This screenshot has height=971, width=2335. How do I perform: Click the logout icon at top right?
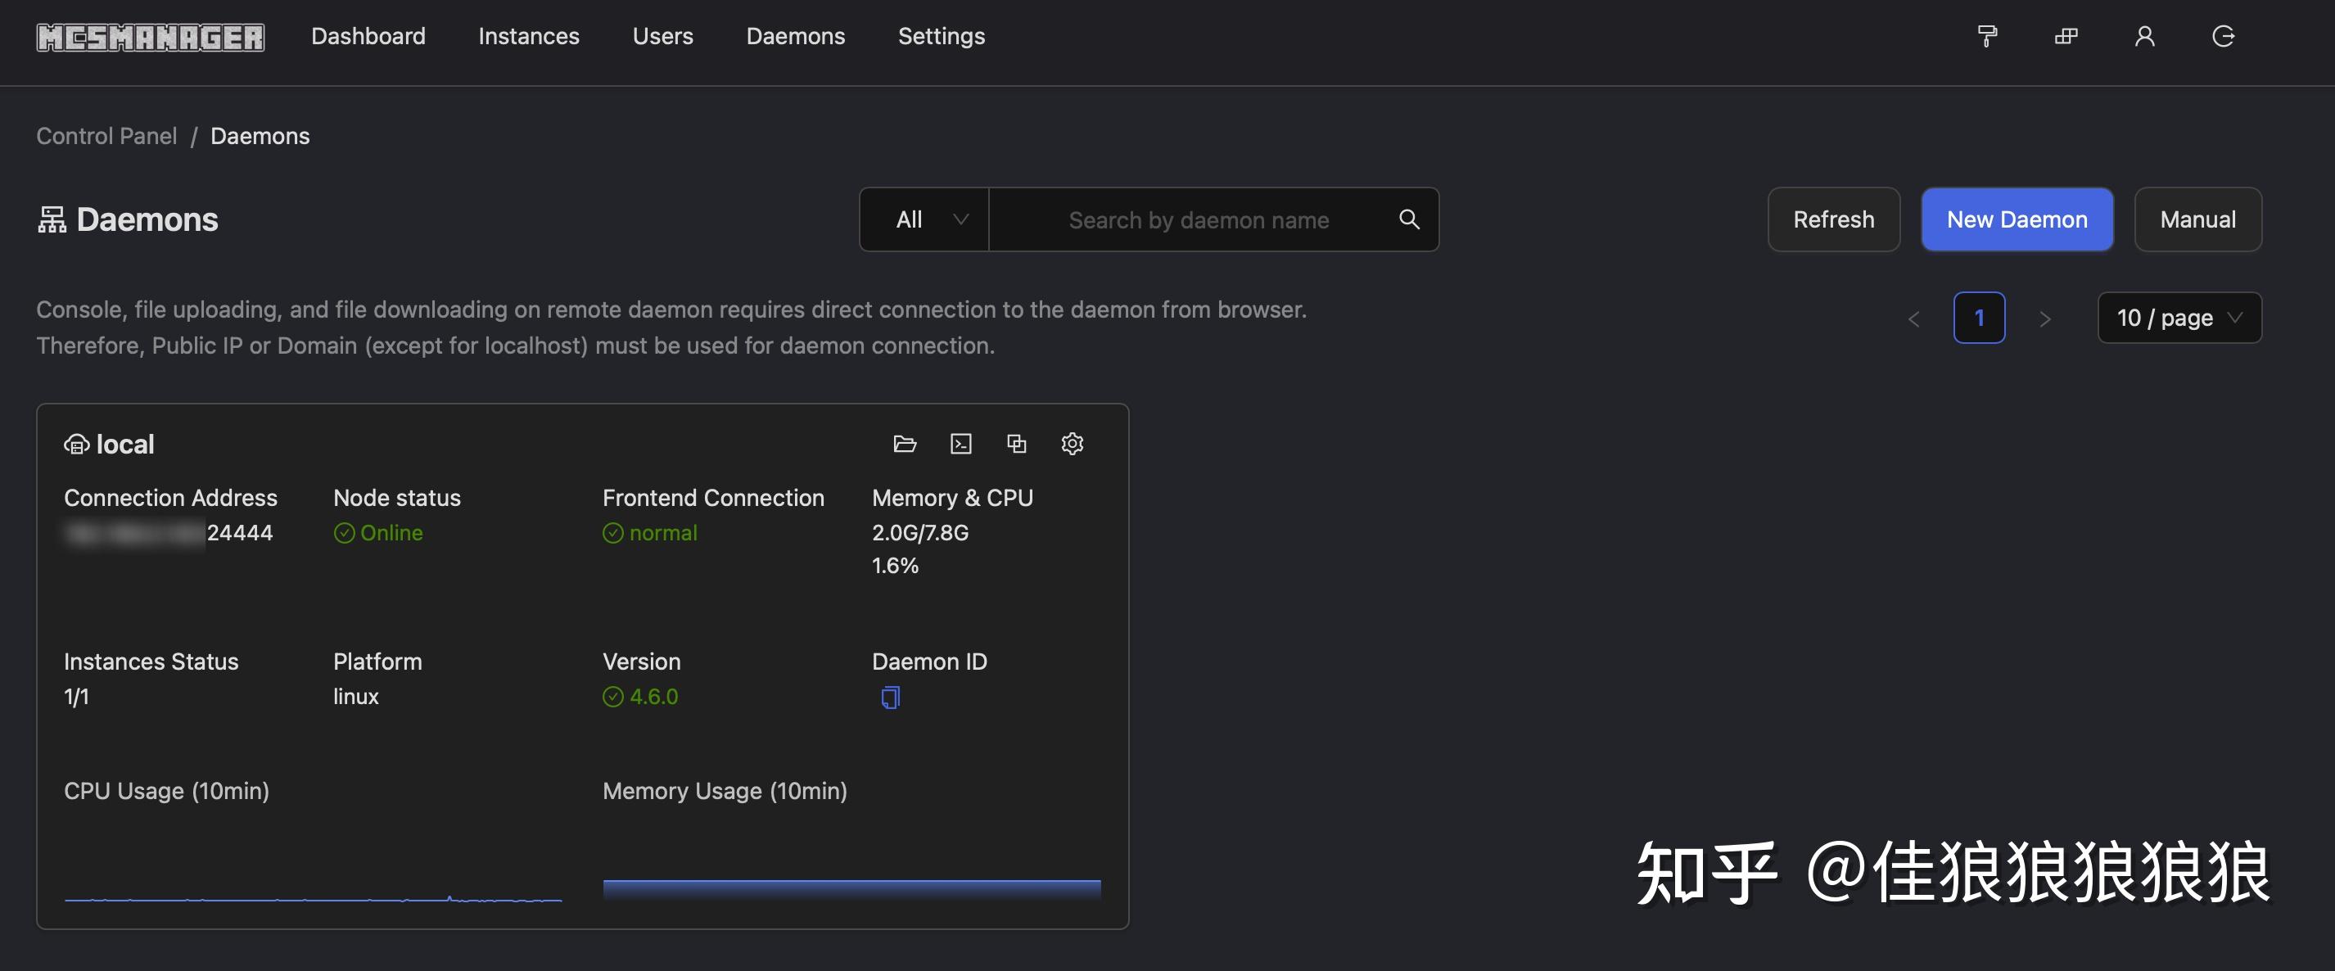coord(2224,36)
